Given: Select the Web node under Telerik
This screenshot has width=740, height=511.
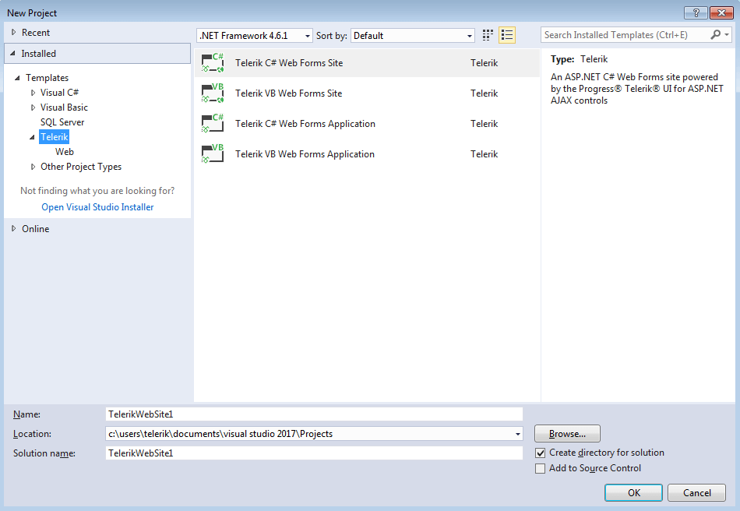Looking at the screenshot, I should (x=64, y=152).
